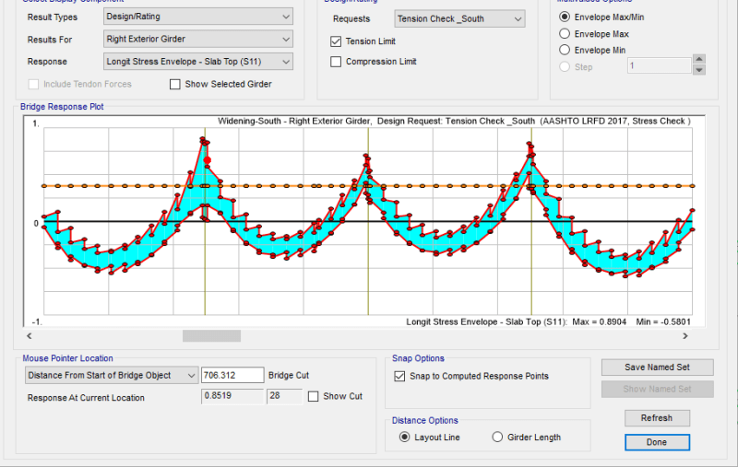Choose the Layout Line distance option
The height and width of the screenshot is (467, 738).
404,437
